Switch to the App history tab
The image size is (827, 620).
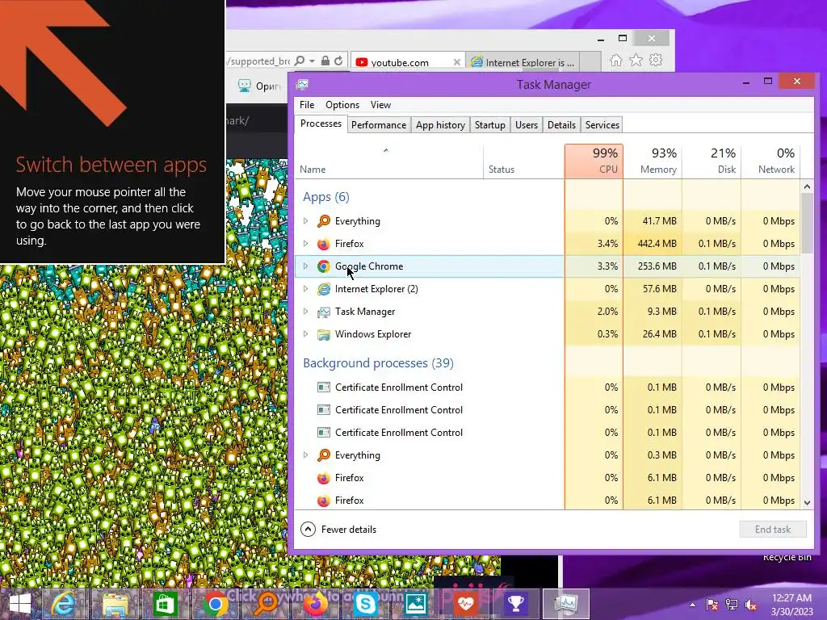pos(440,125)
